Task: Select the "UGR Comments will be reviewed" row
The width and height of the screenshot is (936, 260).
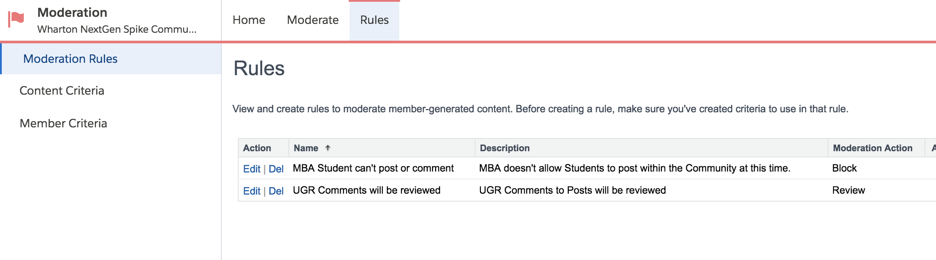Action: tap(366, 190)
